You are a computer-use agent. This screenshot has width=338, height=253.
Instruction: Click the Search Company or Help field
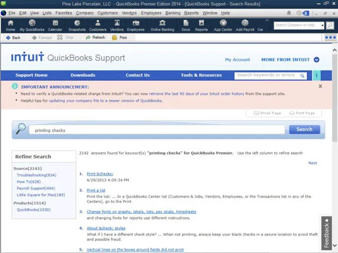pos(297,25)
